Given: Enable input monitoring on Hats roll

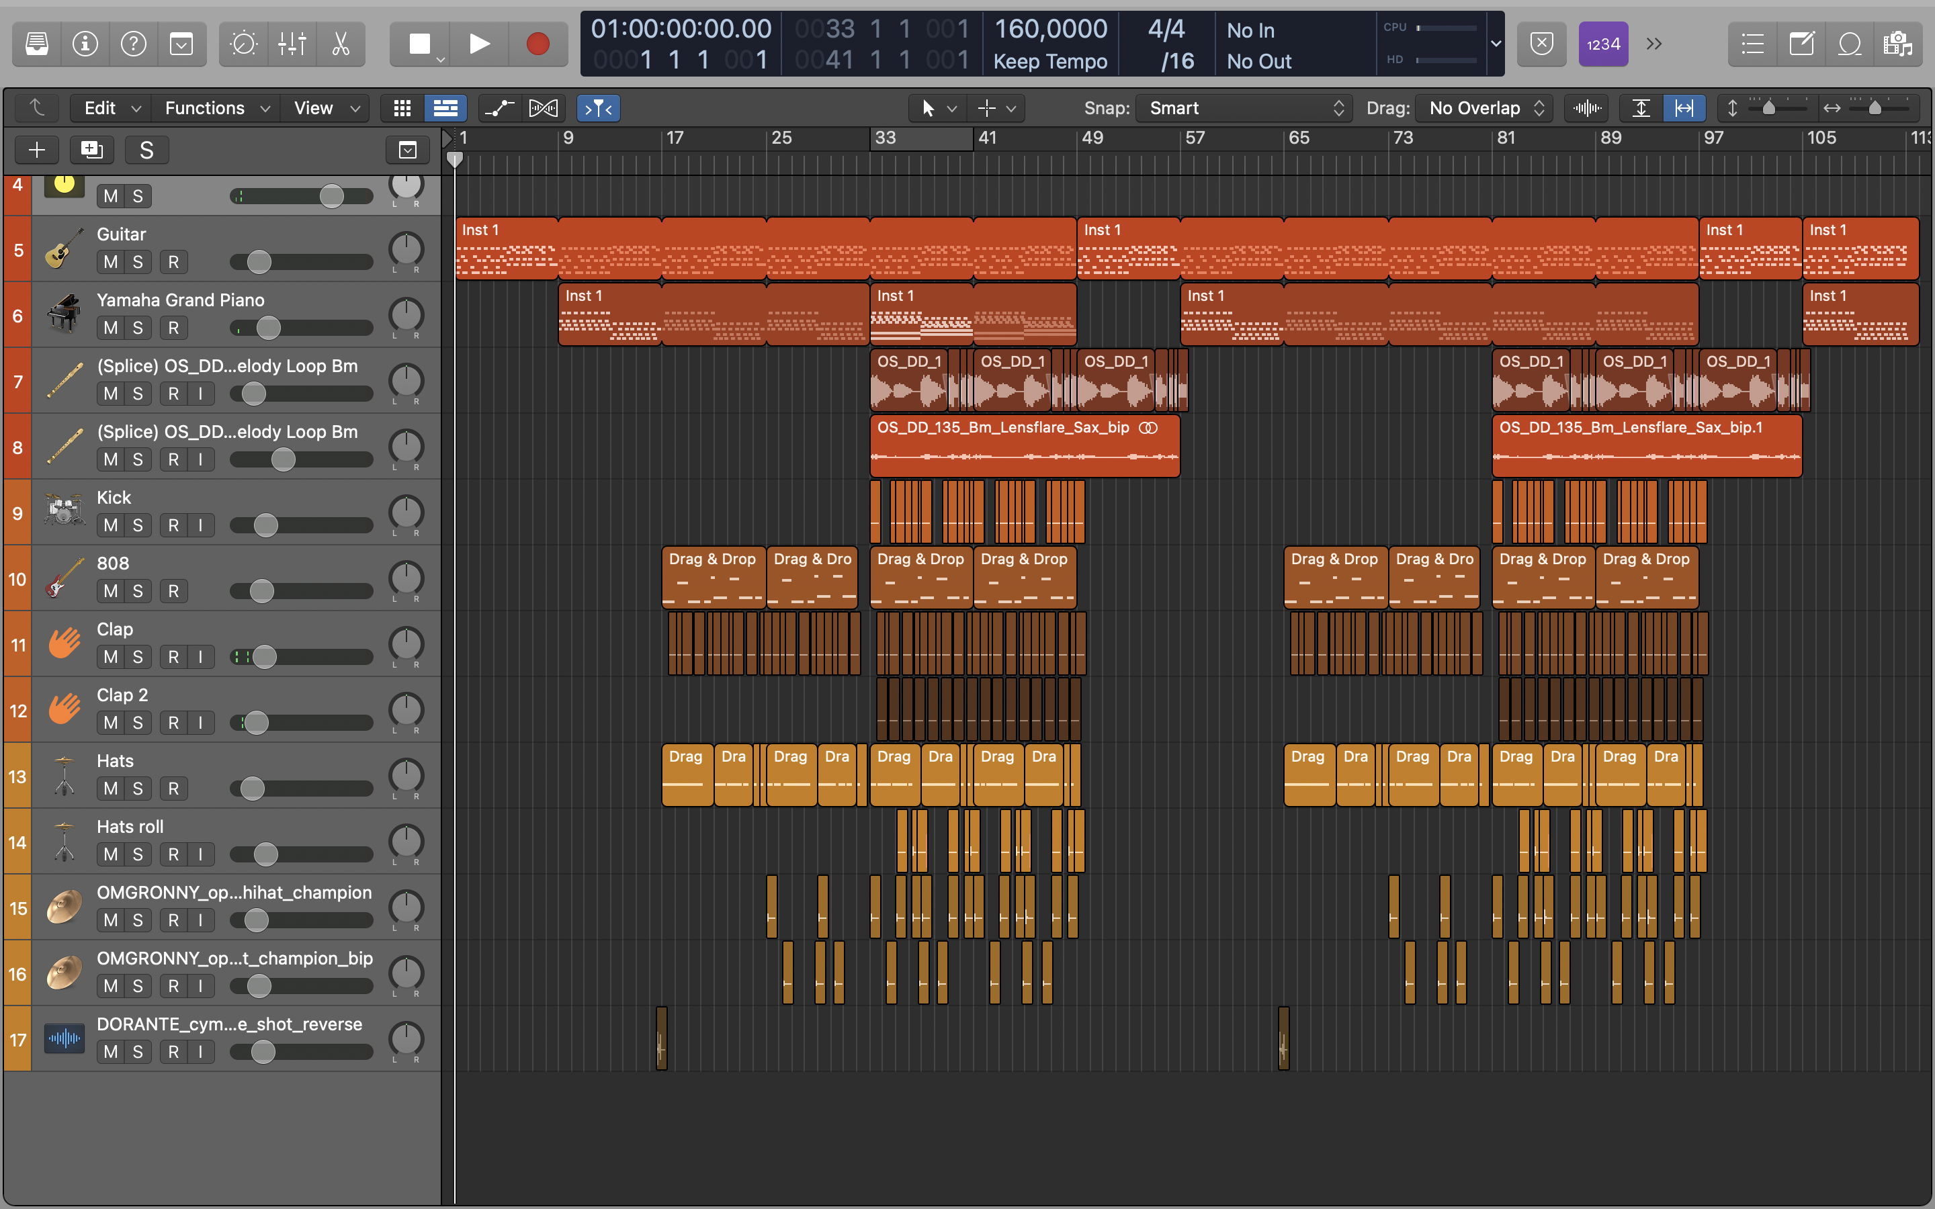Looking at the screenshot, I should point(201,855).
